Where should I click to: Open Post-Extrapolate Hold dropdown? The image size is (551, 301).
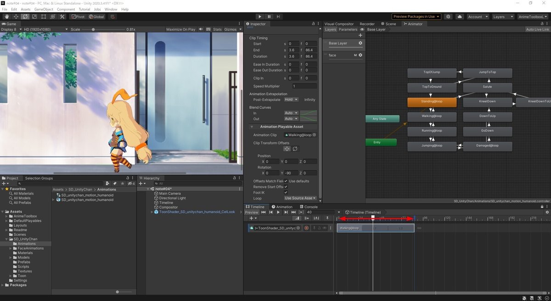(x=291, y=100)
